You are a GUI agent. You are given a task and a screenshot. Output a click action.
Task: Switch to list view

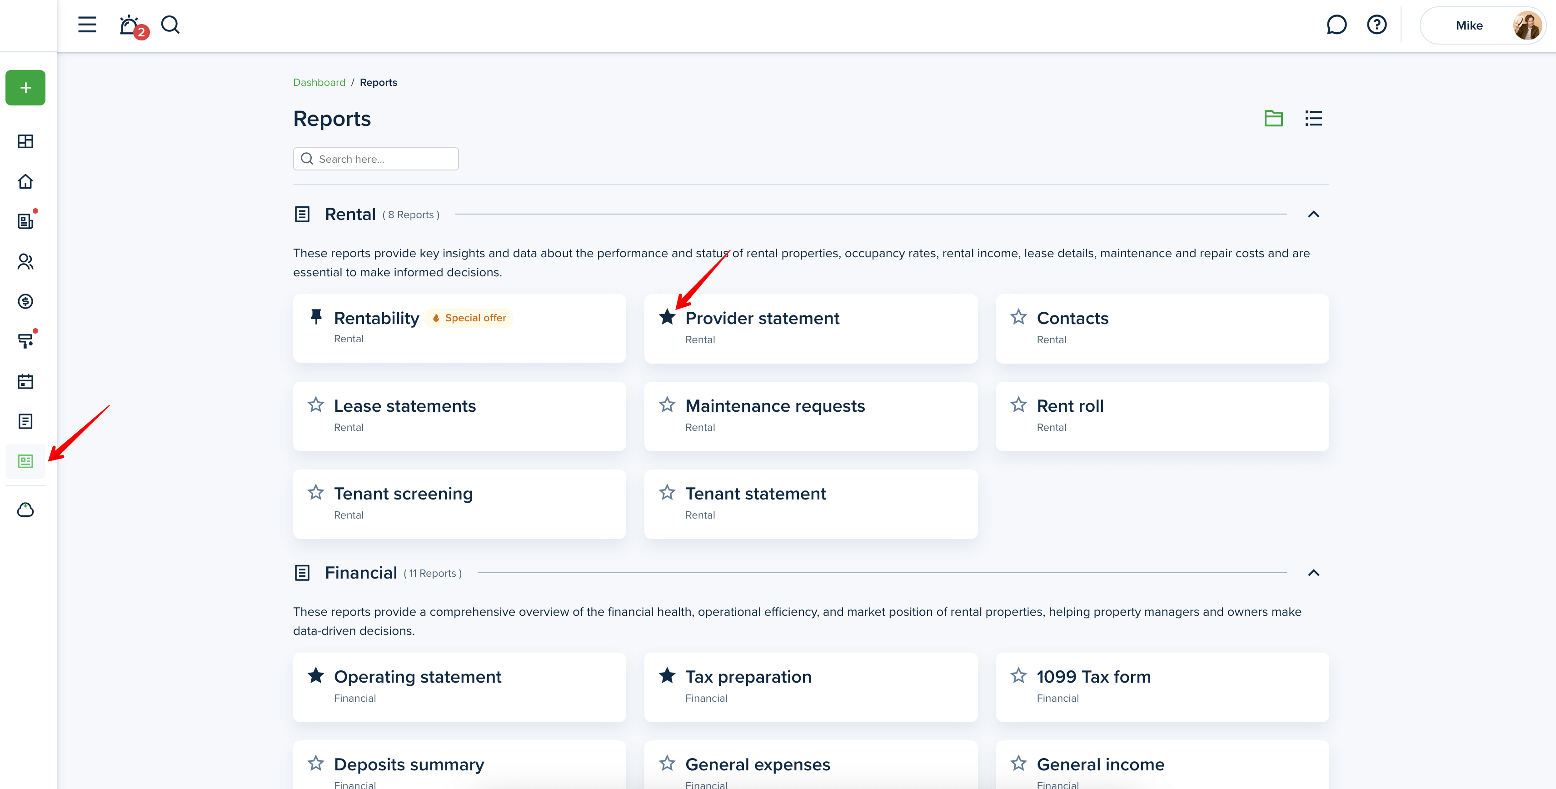click(1313, 119)
